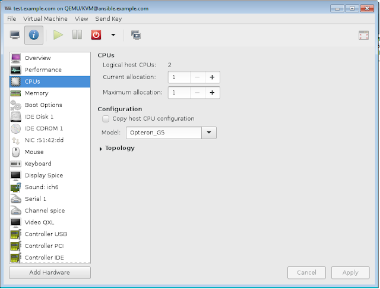Viewport: 380px width, 289px height.
Task: Select IDE Disk 1 drive icon
Action: [x=16, y=117]
